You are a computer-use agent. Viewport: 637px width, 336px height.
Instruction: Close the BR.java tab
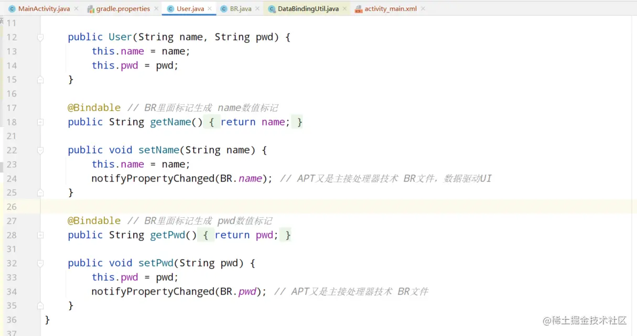(x=257, y=9)
